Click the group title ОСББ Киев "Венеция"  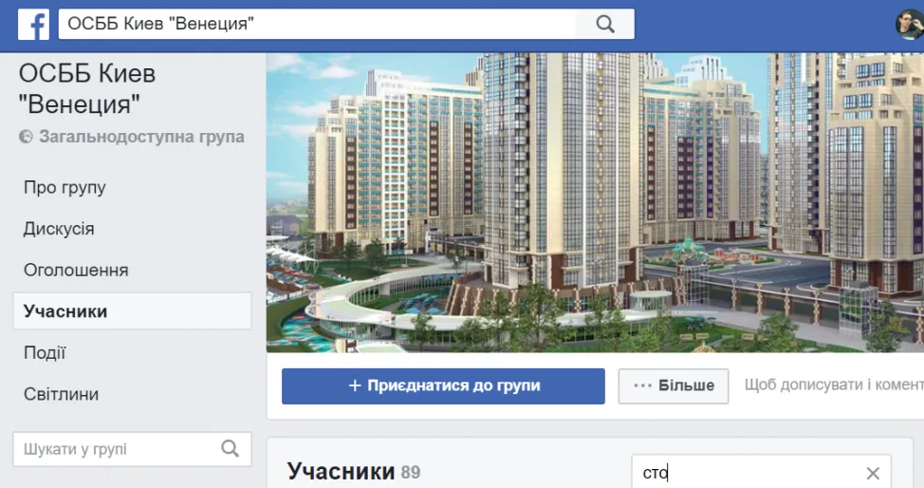click(87, 89)
